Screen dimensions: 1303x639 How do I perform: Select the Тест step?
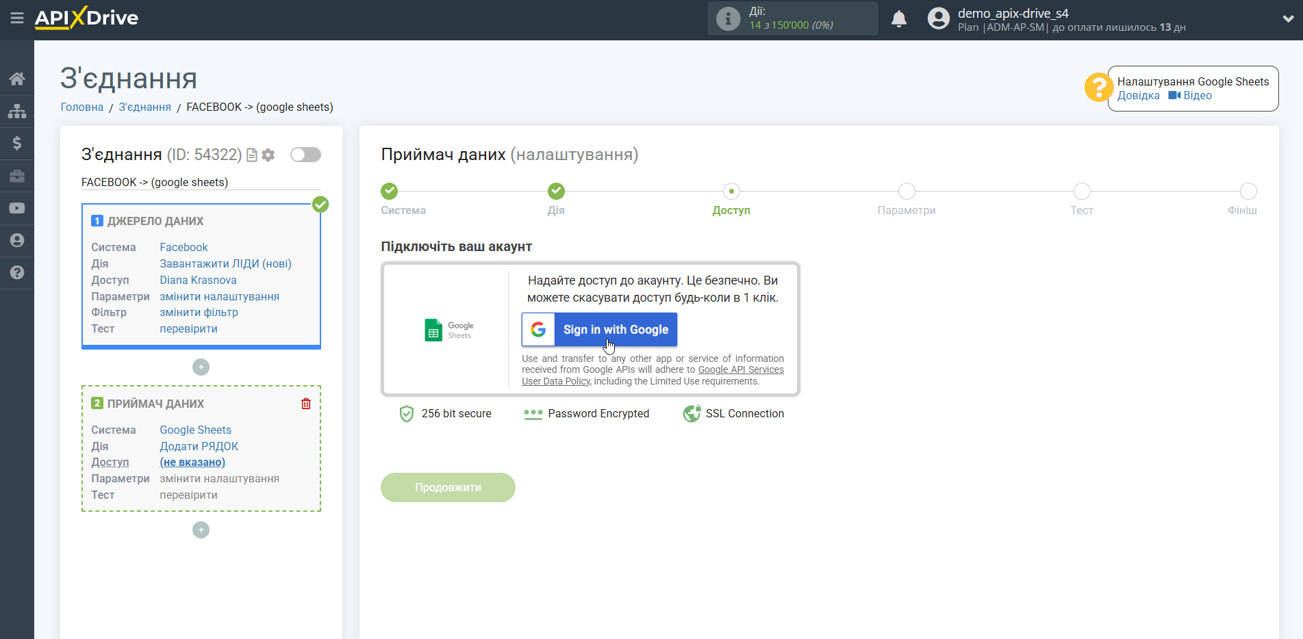tap(1082, 191)
